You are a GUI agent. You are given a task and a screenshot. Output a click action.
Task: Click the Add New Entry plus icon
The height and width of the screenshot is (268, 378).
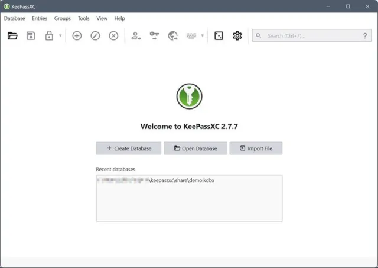point(77,35)
